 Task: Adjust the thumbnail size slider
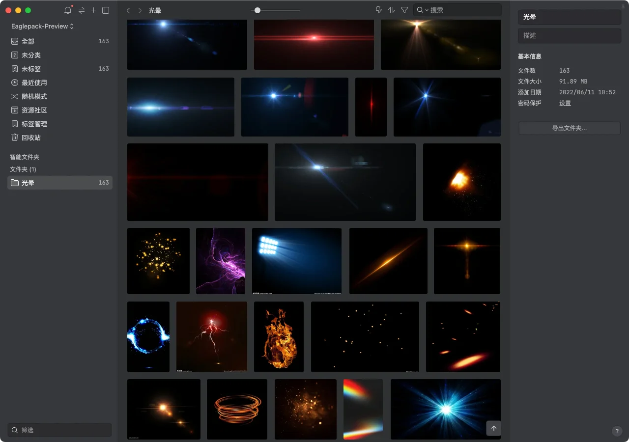pos(257,10)
